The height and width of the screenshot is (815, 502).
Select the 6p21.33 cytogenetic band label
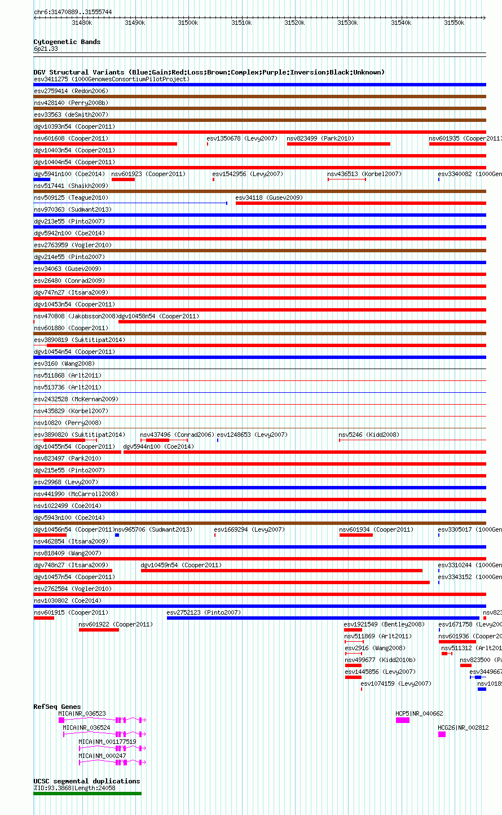coord(46,49)
